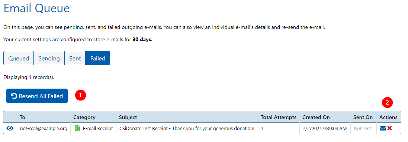
Task: Click the green E-mail Receipt document icon
Action: pos(77,128)
